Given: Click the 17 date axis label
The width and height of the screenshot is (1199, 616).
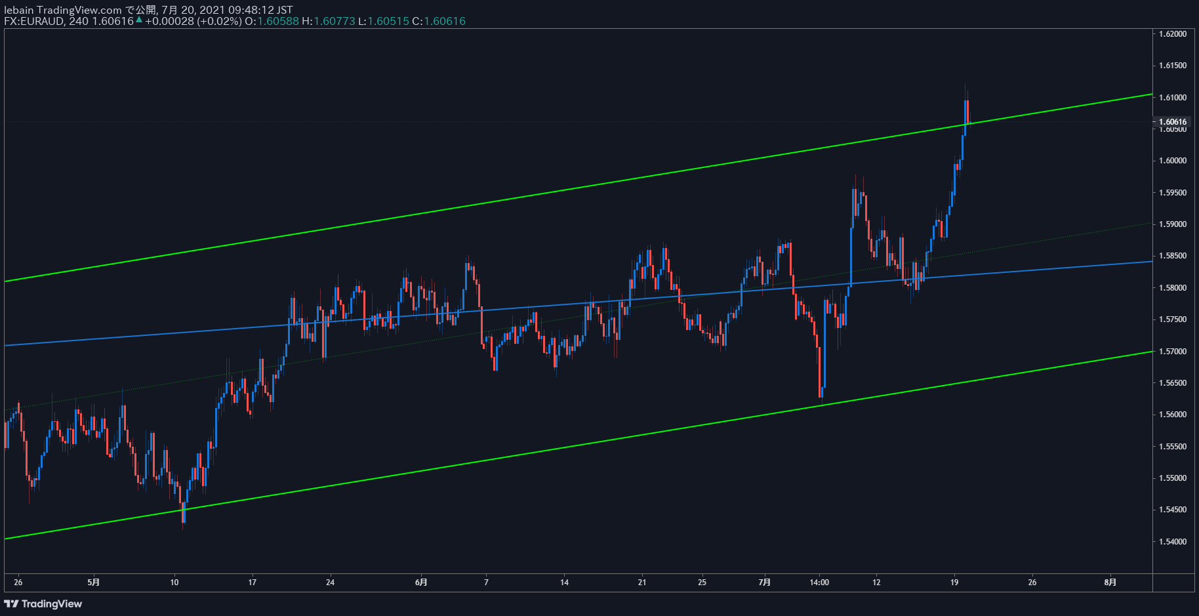Looking at the screenshot, I should (253, 582).
